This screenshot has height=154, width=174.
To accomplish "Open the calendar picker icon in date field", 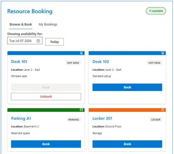I will (x=38, y=41).
